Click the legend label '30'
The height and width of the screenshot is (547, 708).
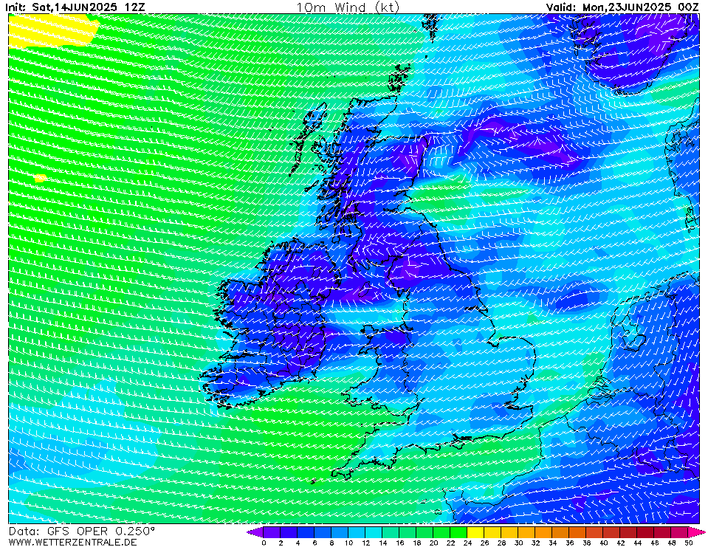[x=519, y=543]
